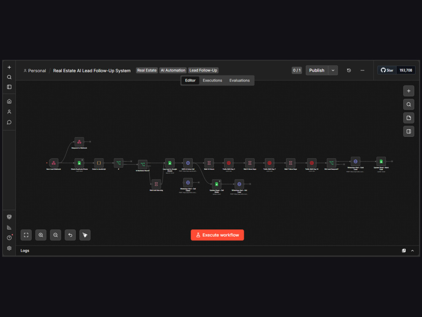Click the 193,708 star count
422x317 pixels.
[x=406, y=70]
